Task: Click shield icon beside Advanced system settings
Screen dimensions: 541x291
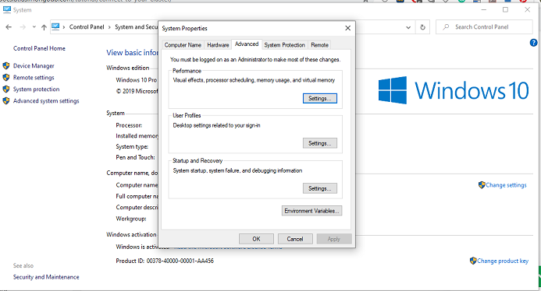Action: (x=6, y=101)
